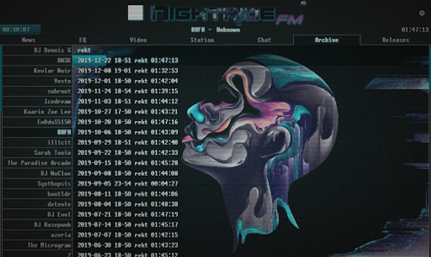This screenshot has width=431, height=257.
Task: Open the 2019-11-03 rekt recording
Action: coord(128,101)
